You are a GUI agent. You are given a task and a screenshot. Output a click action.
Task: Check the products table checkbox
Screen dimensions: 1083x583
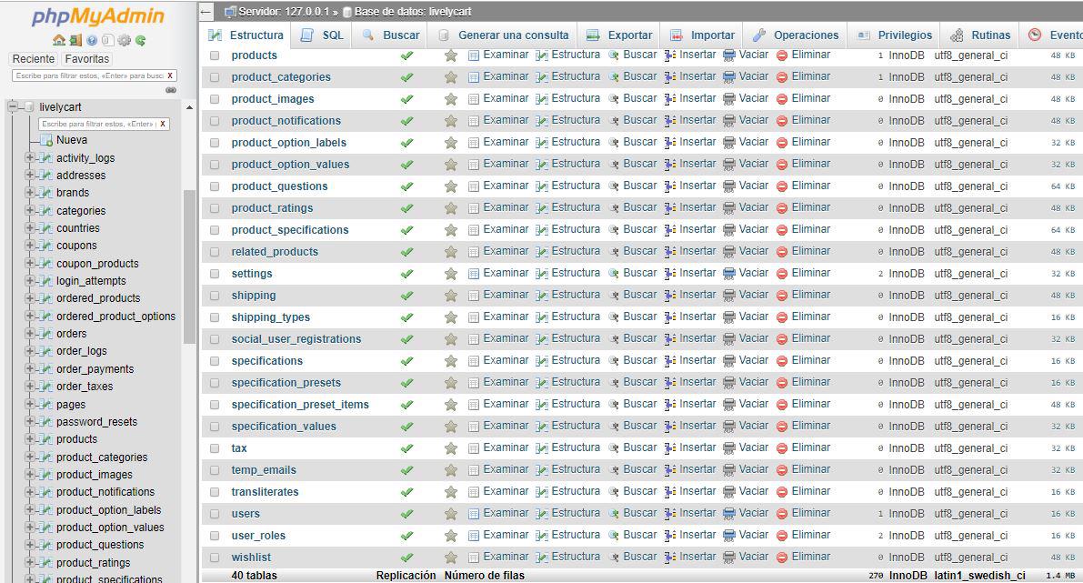(x=215, y=55)
